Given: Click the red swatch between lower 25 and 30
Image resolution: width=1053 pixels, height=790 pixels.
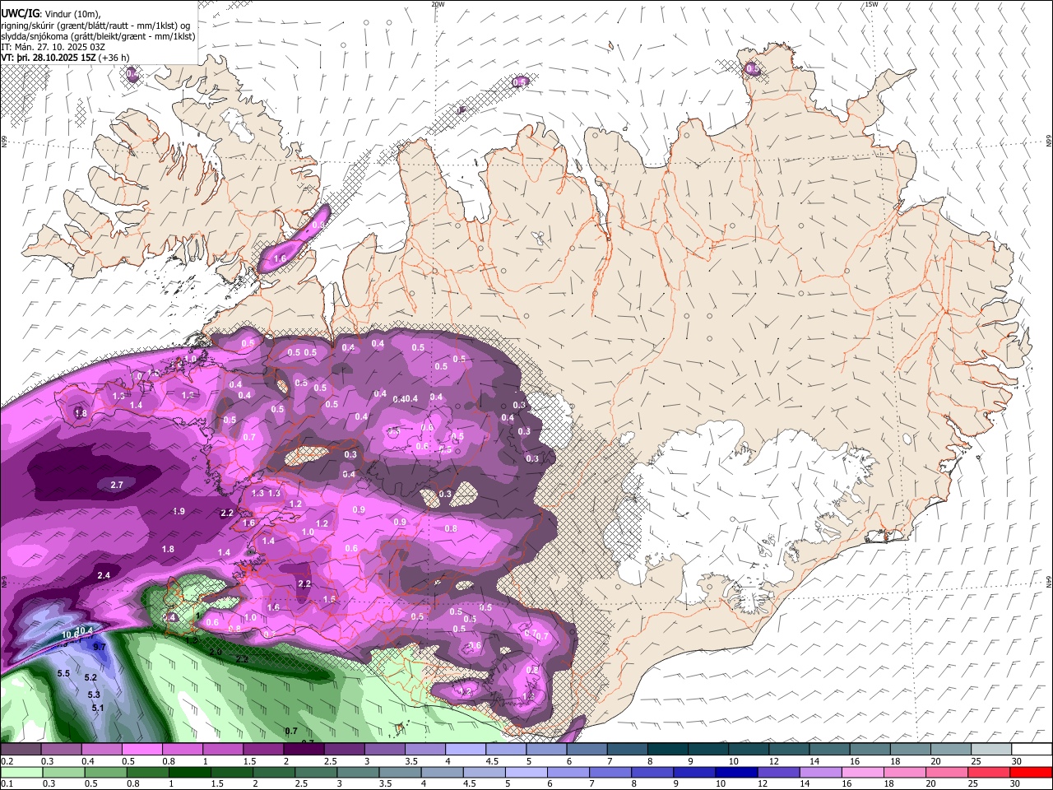Looking at the screenshot, I should (989, 773).
